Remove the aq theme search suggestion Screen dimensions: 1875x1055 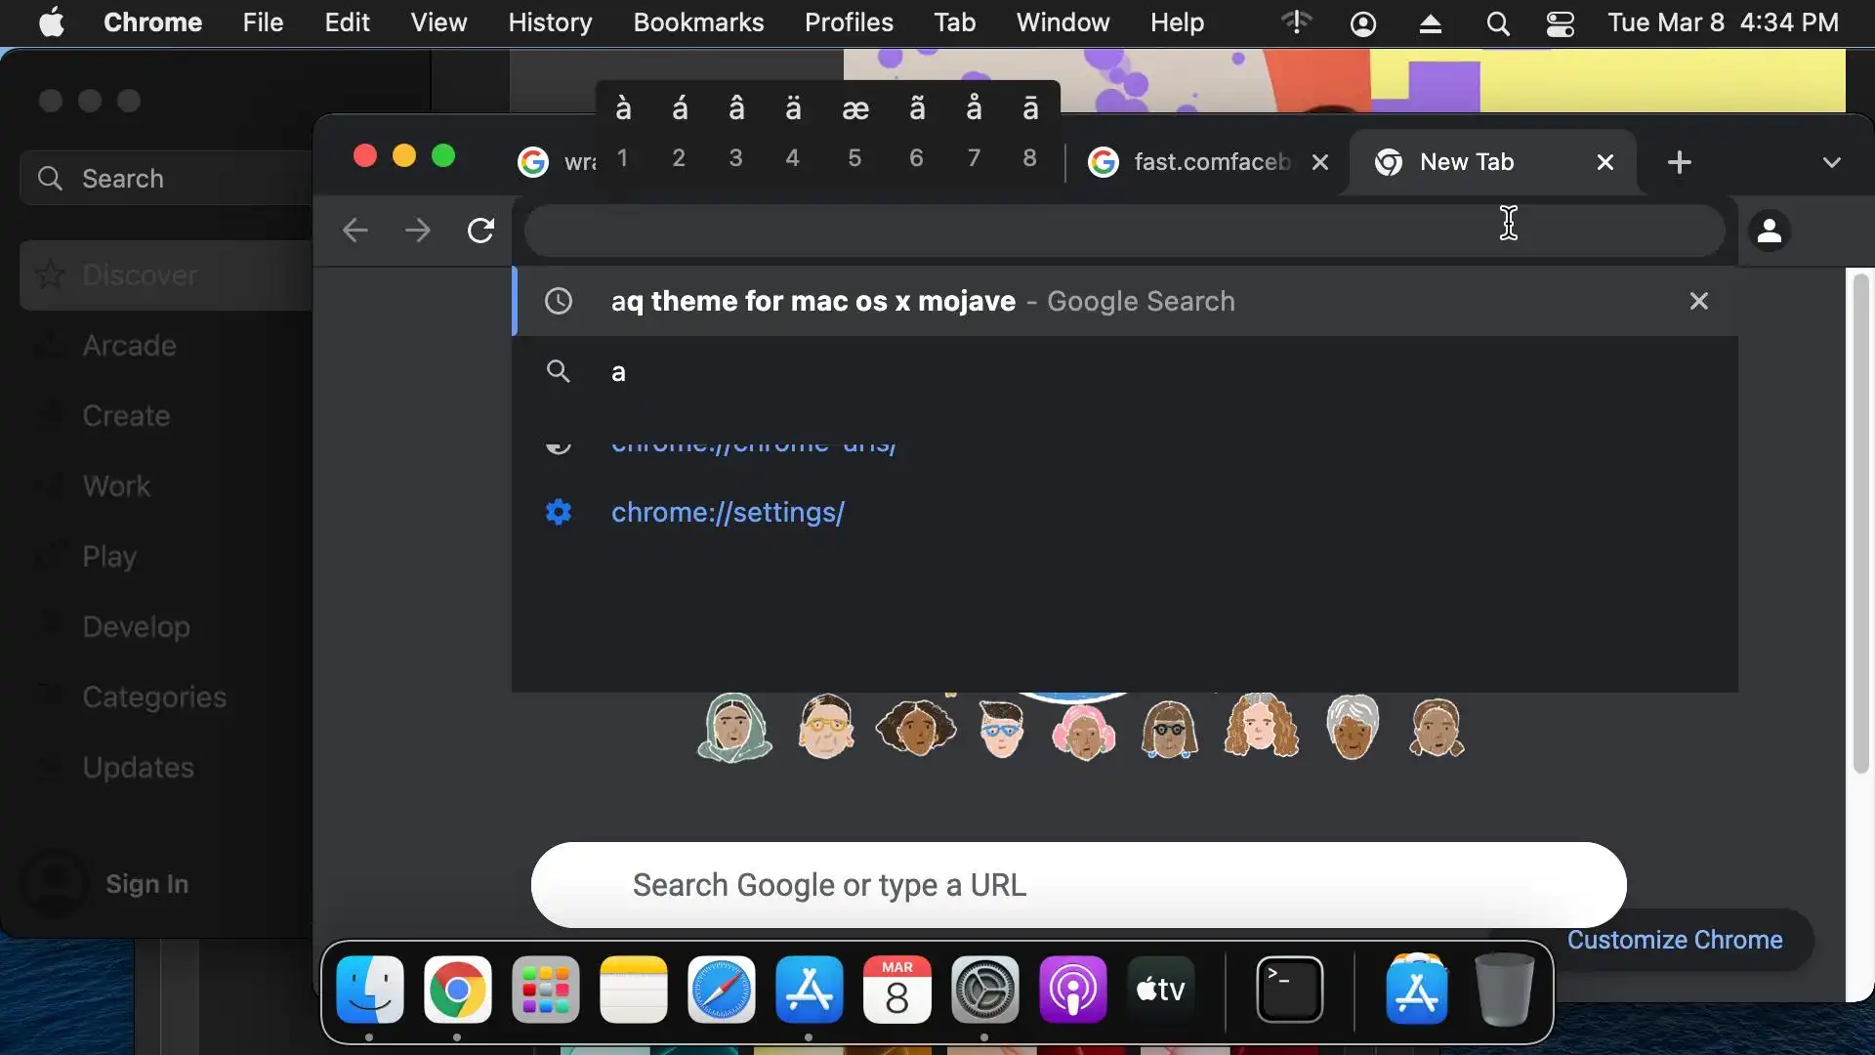[x=1698, y=301]
